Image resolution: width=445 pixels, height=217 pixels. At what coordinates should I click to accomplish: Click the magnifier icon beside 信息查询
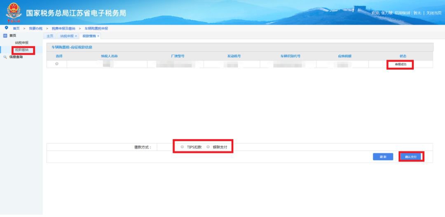[5, 57]
